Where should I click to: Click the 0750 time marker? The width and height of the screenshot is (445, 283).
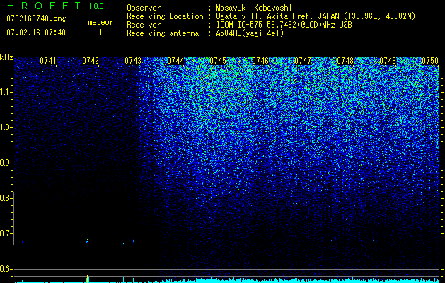point(430,61)
